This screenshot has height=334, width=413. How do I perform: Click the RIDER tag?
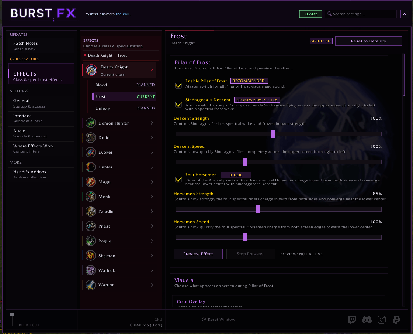236,175
